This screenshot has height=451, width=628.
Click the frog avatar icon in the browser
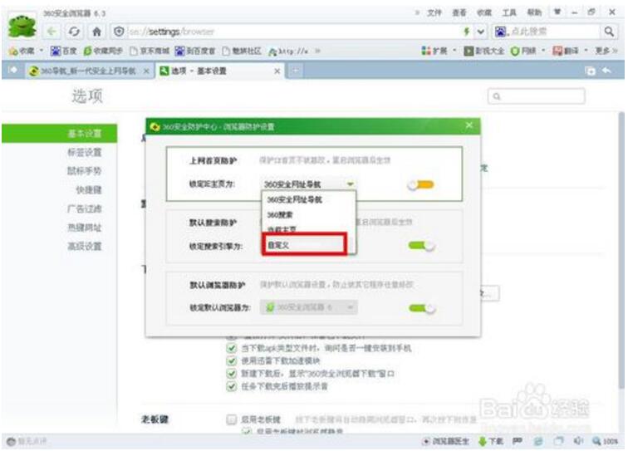click(22, 26)
